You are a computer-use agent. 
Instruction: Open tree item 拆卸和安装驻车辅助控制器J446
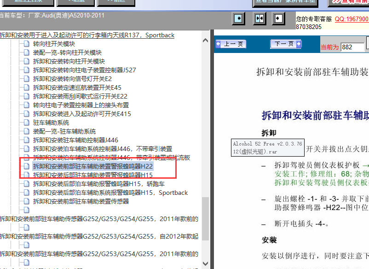pyautogui.click(x=75, y=140)
